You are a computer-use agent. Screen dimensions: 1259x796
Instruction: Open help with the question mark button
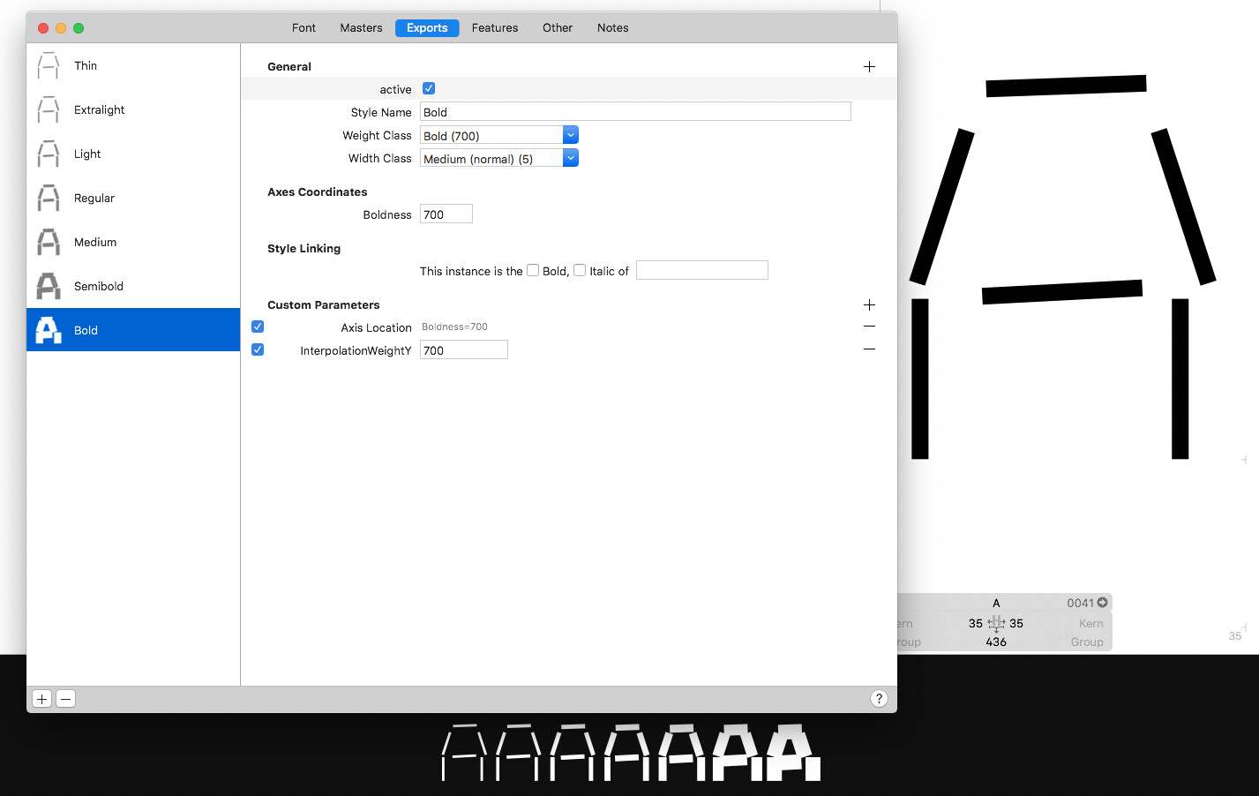pyautogui.click(x=879, y=699)
